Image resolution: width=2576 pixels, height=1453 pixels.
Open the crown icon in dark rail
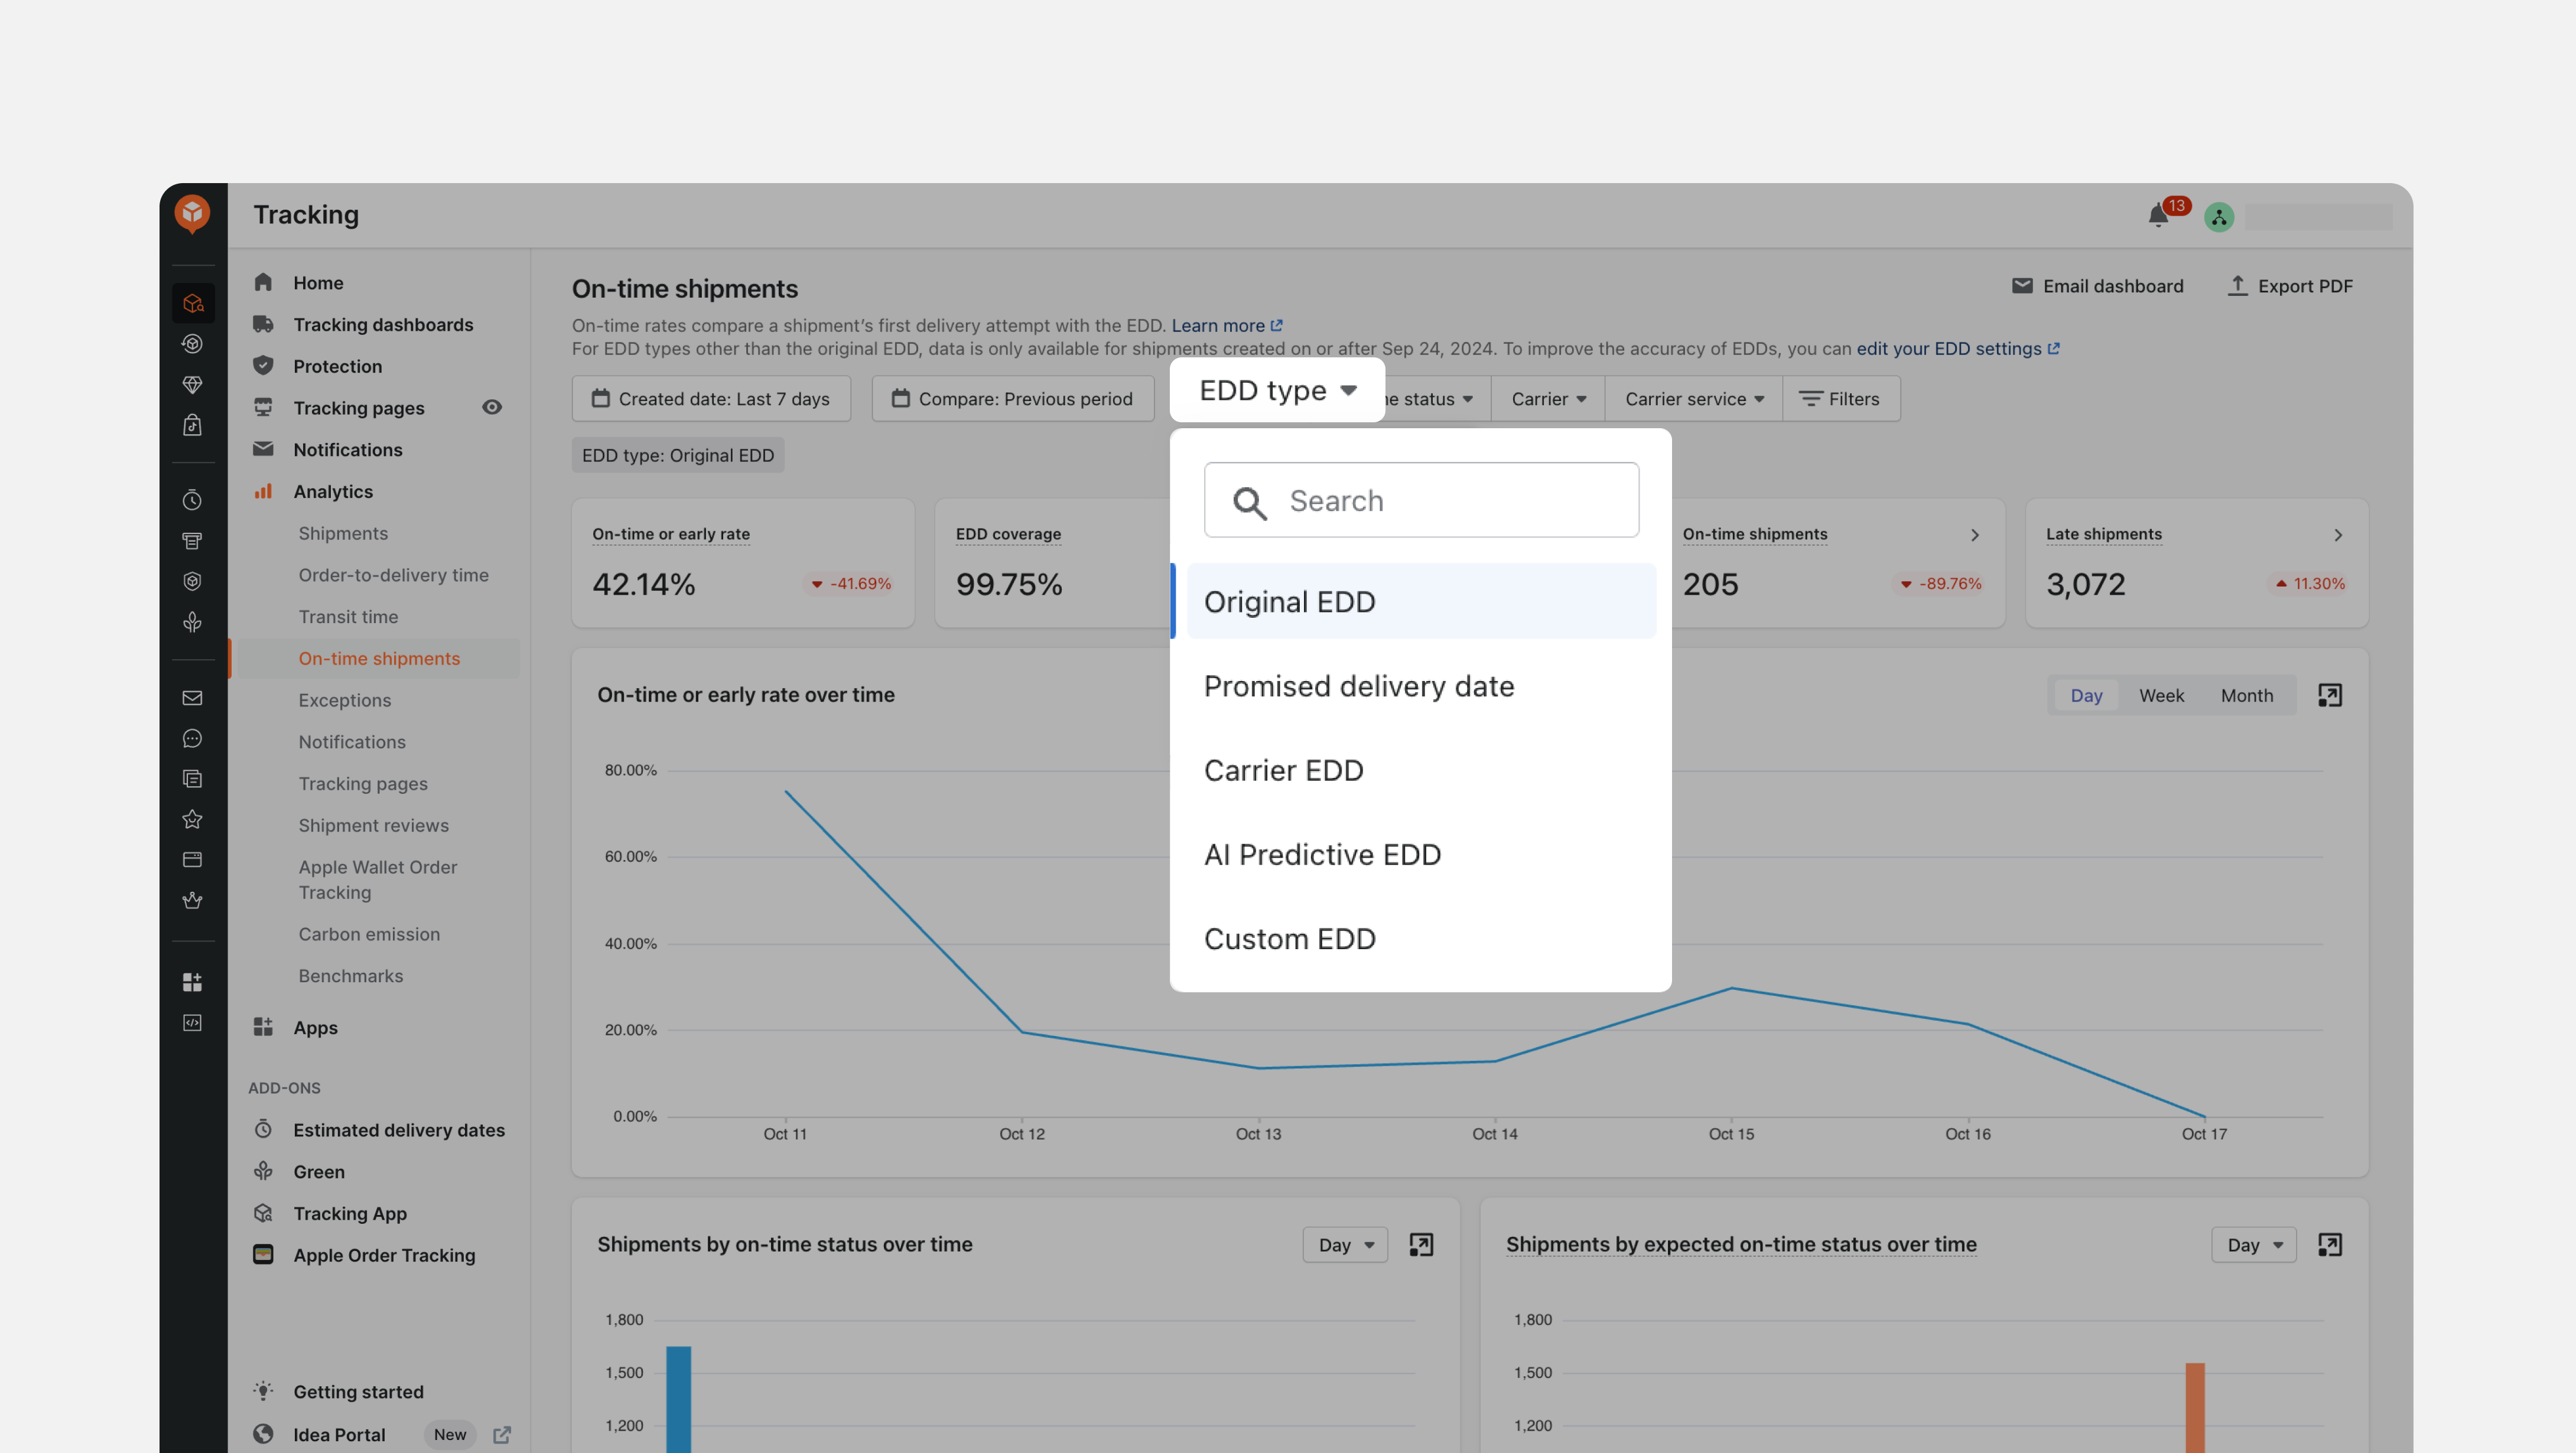(193, 900)
